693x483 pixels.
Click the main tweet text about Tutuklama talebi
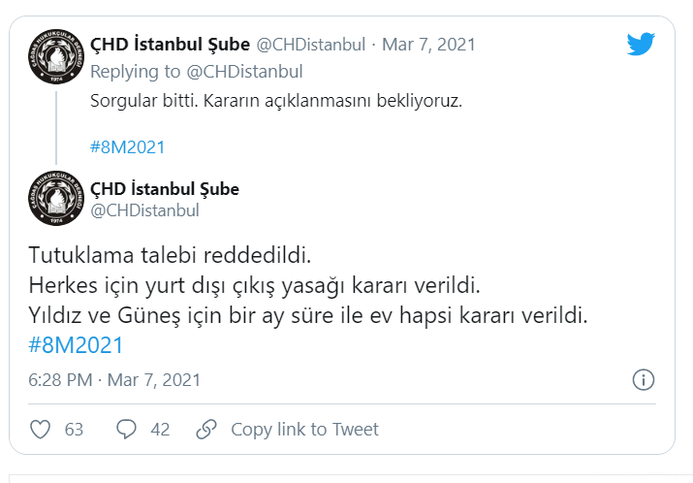[308, 286]
